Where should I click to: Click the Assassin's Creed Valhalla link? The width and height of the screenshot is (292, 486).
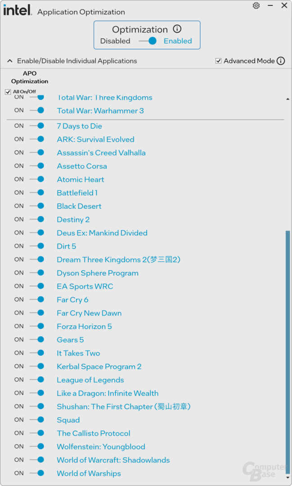point(101,153)
